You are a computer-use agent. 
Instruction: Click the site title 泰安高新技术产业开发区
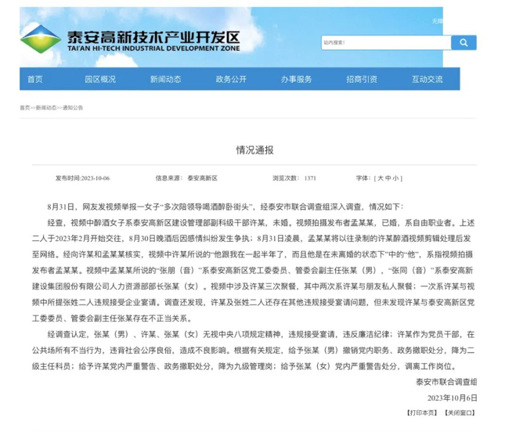pos(153,38)
